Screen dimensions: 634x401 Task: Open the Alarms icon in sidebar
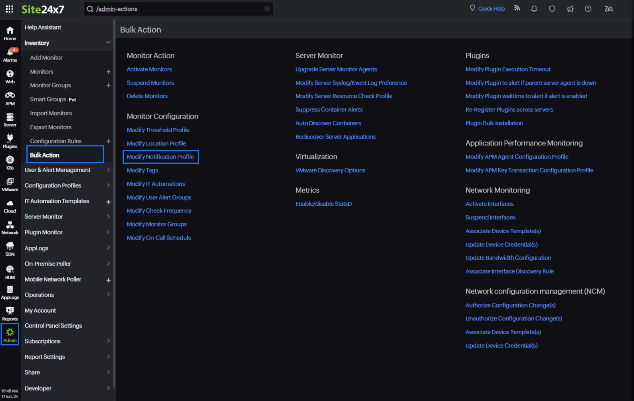click(10, 55)
